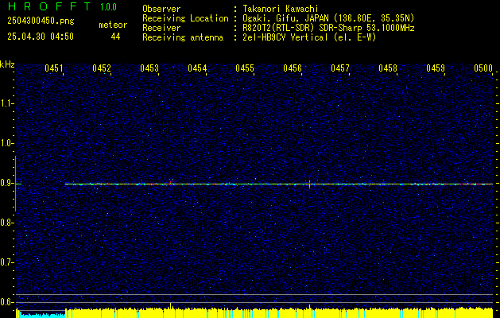Click time marker 0454

(197, 68)
